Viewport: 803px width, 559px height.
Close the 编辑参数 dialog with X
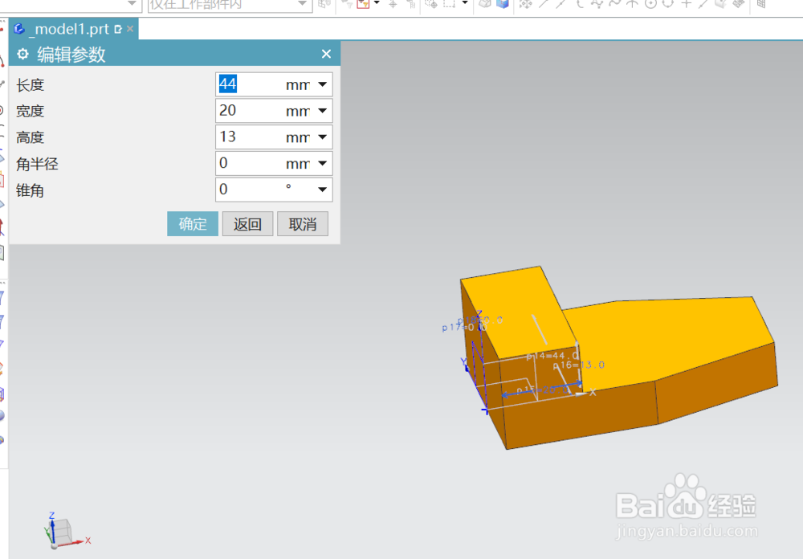click(x=326, y=54)
